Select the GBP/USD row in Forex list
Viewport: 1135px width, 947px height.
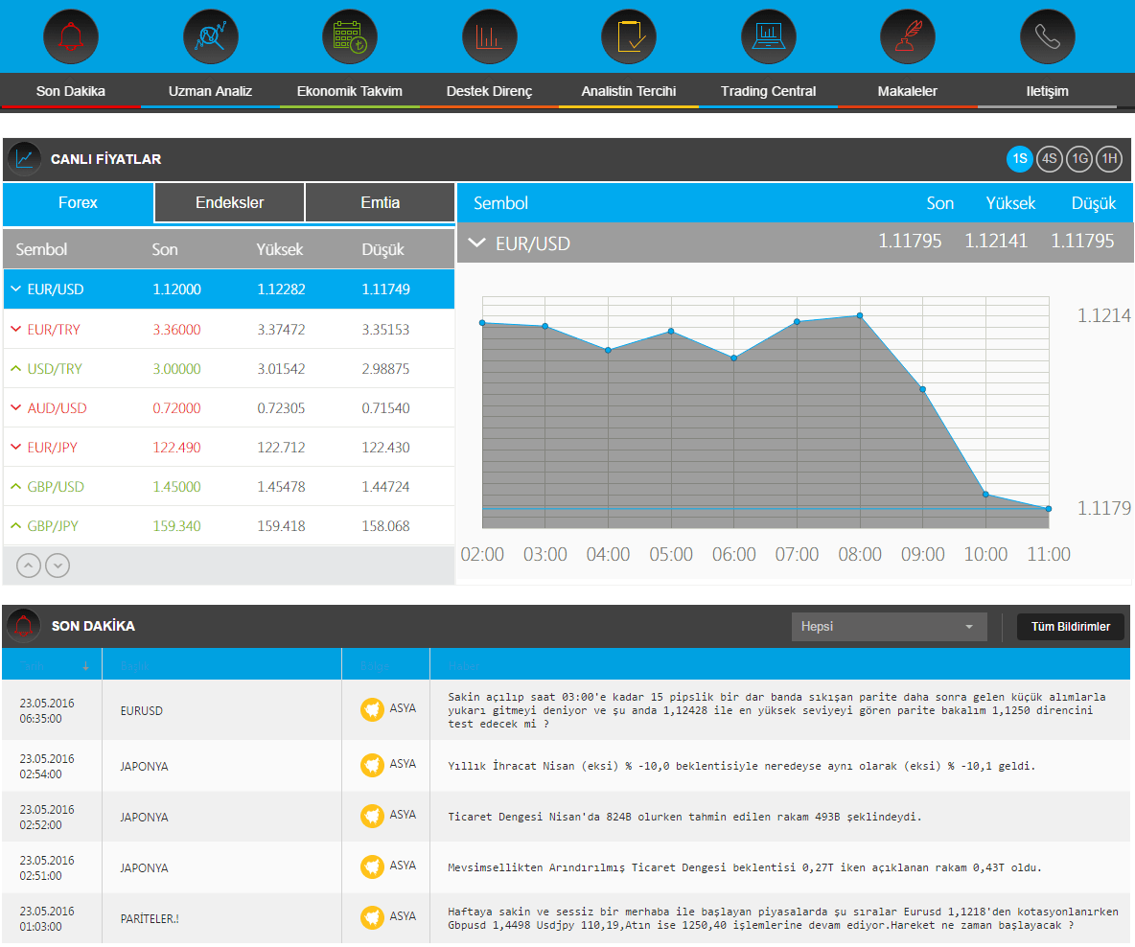click(x=229, y=487)
